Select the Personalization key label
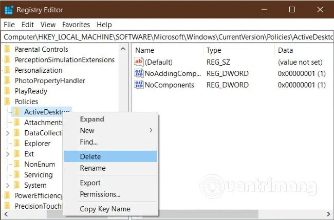The height and width of the screenshot is (220, 334). 39,70
